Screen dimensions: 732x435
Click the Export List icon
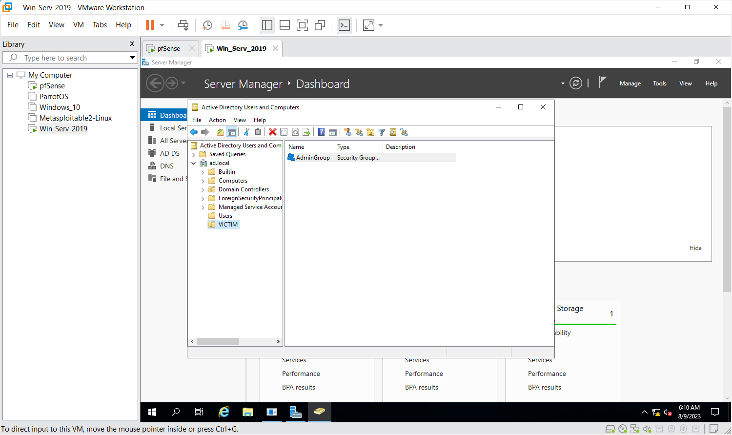pyautogui.click(x=306, y=132)
